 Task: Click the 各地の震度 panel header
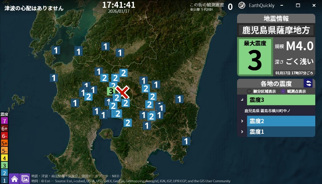[276, 84]
